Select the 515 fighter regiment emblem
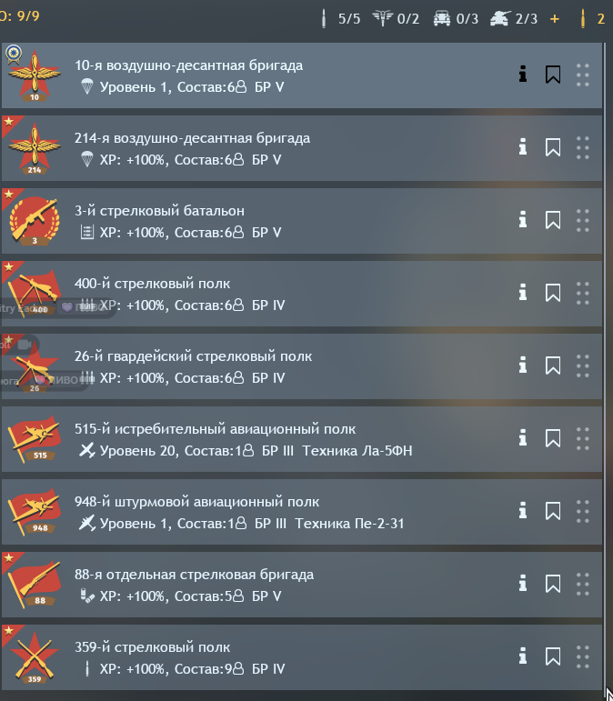The width and height of the screenshot is (613, 701). point(35,439)
